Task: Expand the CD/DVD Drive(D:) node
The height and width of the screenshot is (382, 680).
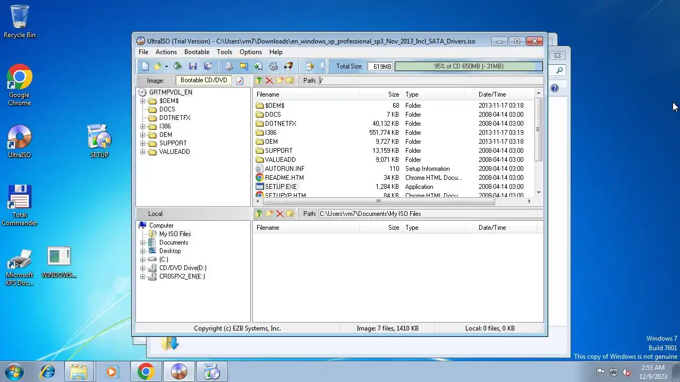Action: click(142, 268)
